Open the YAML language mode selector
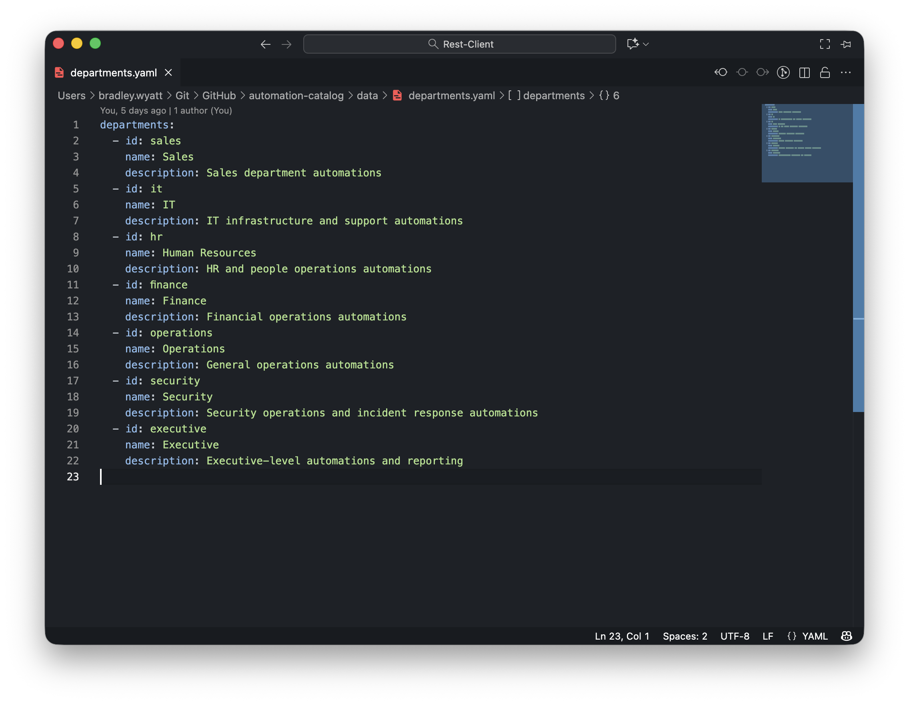 click(x=814, y=636)
